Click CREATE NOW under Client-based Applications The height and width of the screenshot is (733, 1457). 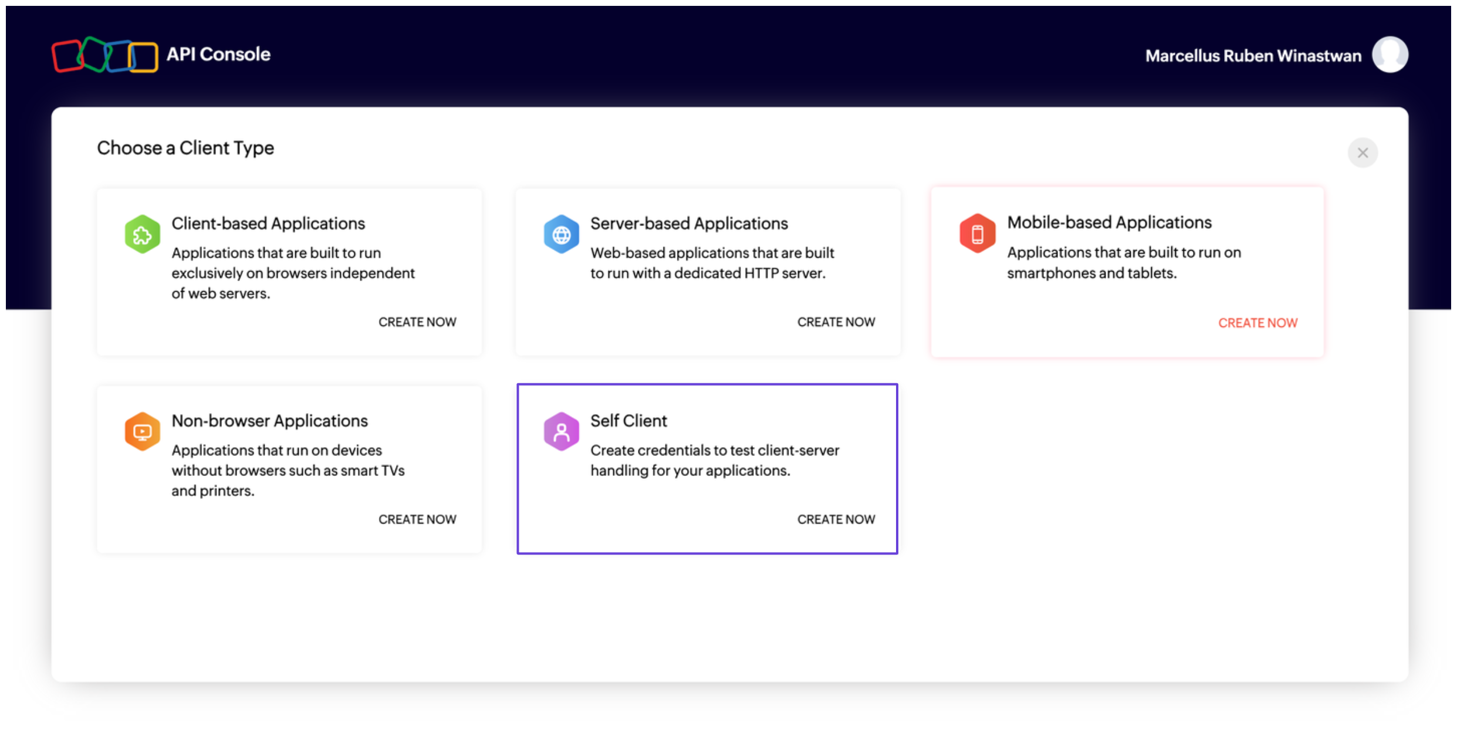(x=417, y=322)
